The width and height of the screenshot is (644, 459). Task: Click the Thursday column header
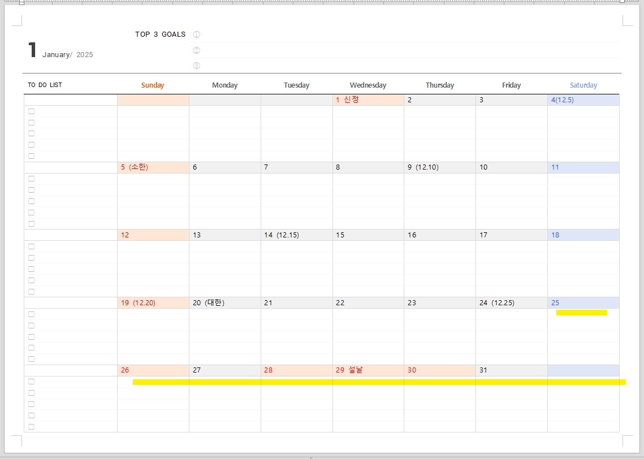(440, 85)
